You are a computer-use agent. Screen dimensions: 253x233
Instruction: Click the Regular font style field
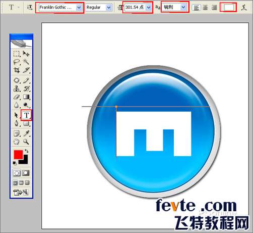[96, 8]
